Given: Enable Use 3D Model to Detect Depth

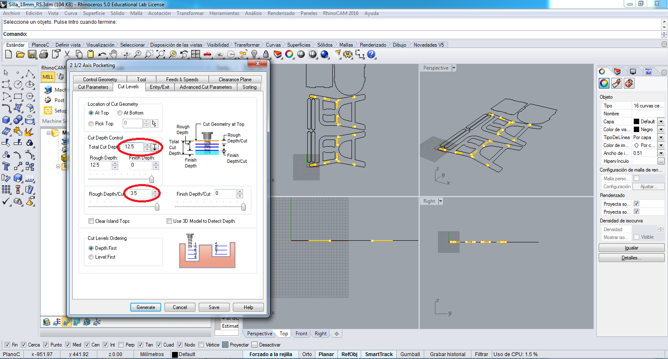Looking at the screenshot, I should pos(169,221).
